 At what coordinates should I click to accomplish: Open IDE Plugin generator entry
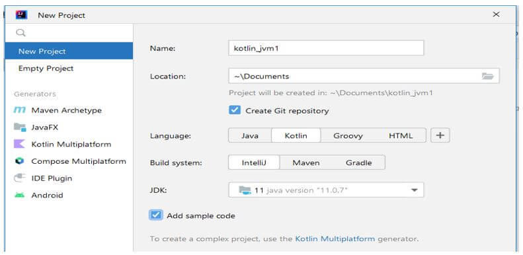pos(69,178)
